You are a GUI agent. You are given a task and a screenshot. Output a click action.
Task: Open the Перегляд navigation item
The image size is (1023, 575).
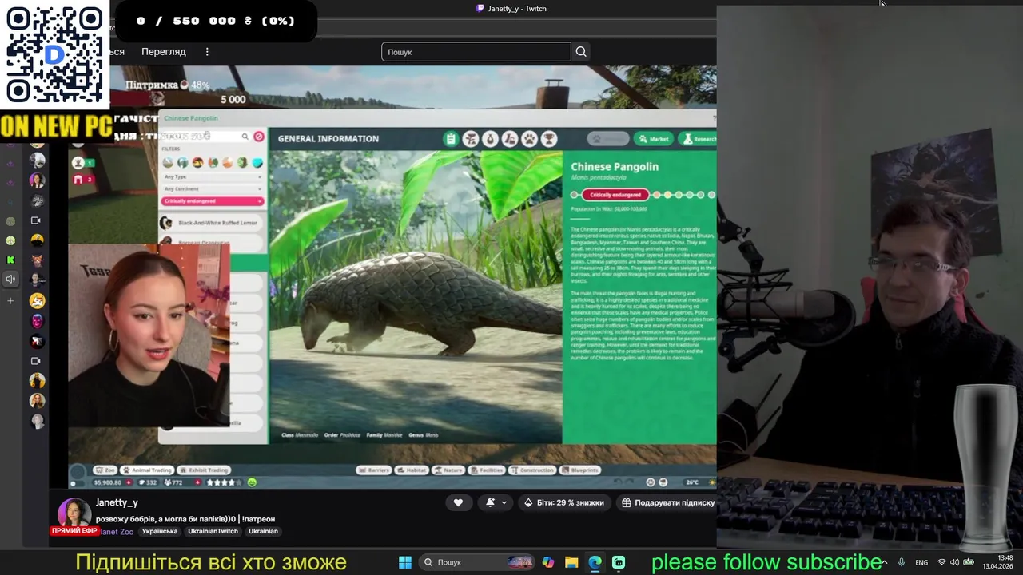point(164,52)
